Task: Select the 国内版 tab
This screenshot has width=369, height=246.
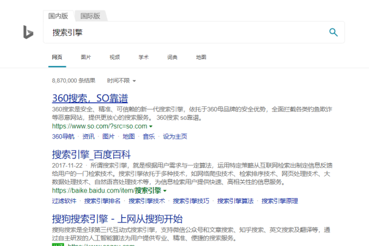Action: click(58, 16)
